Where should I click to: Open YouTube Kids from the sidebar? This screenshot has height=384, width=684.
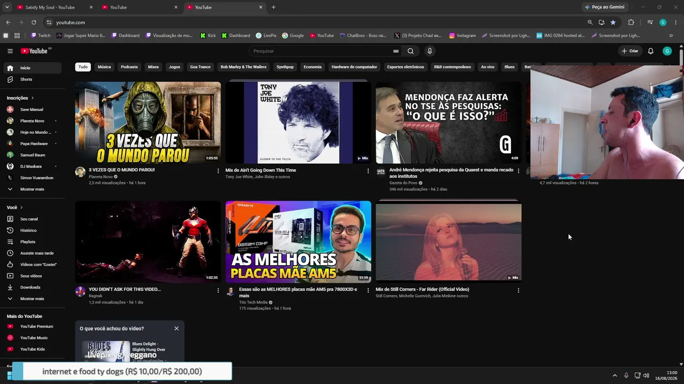(x=34, y=349)
